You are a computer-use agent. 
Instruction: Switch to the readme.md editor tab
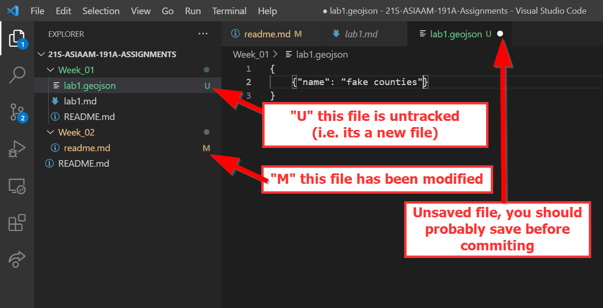(266, 34)
